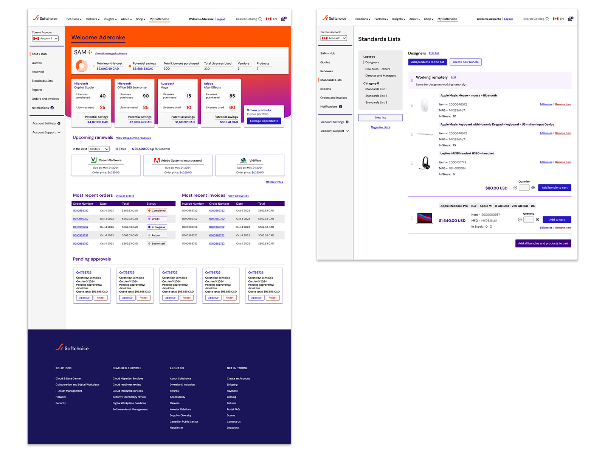
Task: Click the Apple MacBook Pro product thumbnail
Action: click(x=425, y=218)
